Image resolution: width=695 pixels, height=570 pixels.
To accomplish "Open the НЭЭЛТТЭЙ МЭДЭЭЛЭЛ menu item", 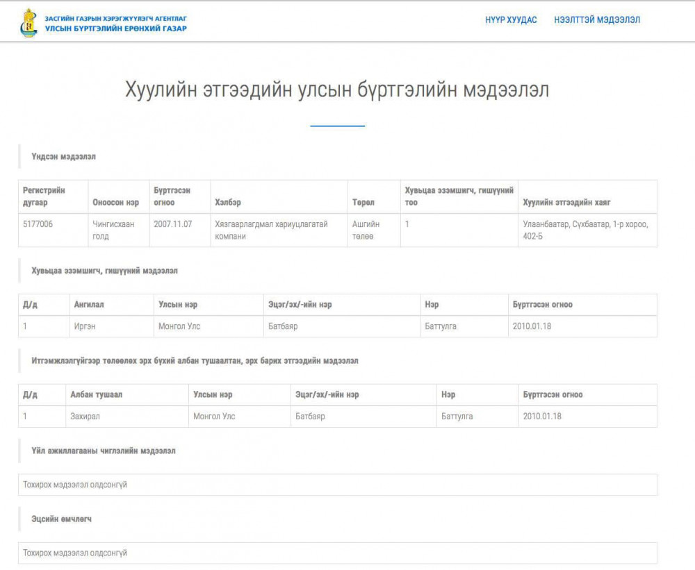I will (597, 20).
